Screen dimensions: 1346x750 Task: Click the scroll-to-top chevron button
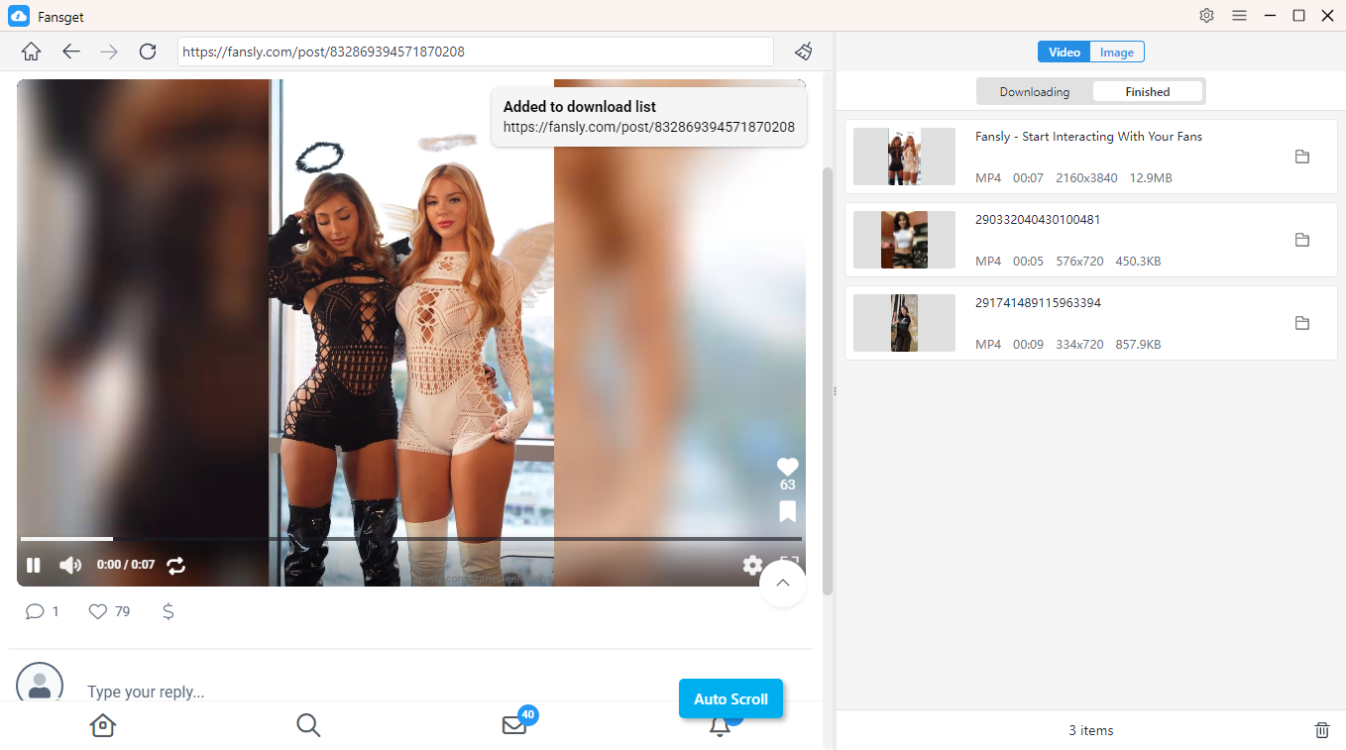coord(782,584)
